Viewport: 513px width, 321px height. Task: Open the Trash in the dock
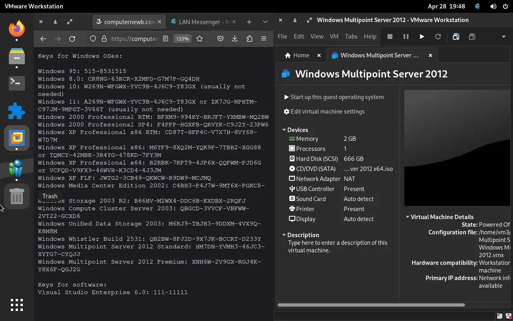17,197
